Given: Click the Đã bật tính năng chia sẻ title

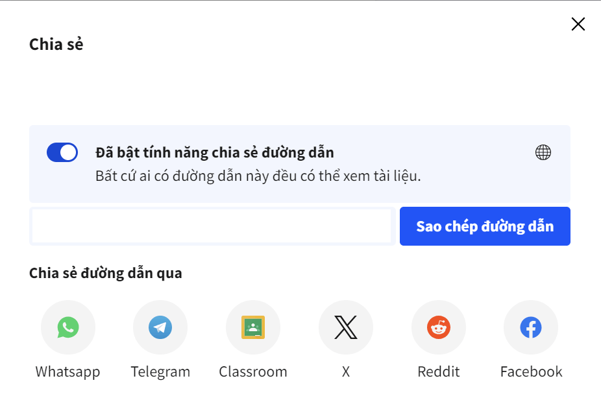Looking at the screenshot, I should pos(214,153).
